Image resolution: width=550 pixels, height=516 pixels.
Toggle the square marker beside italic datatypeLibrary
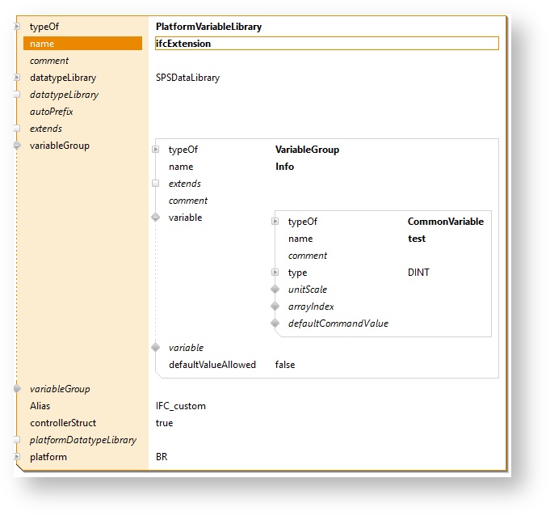coord(17,95)
